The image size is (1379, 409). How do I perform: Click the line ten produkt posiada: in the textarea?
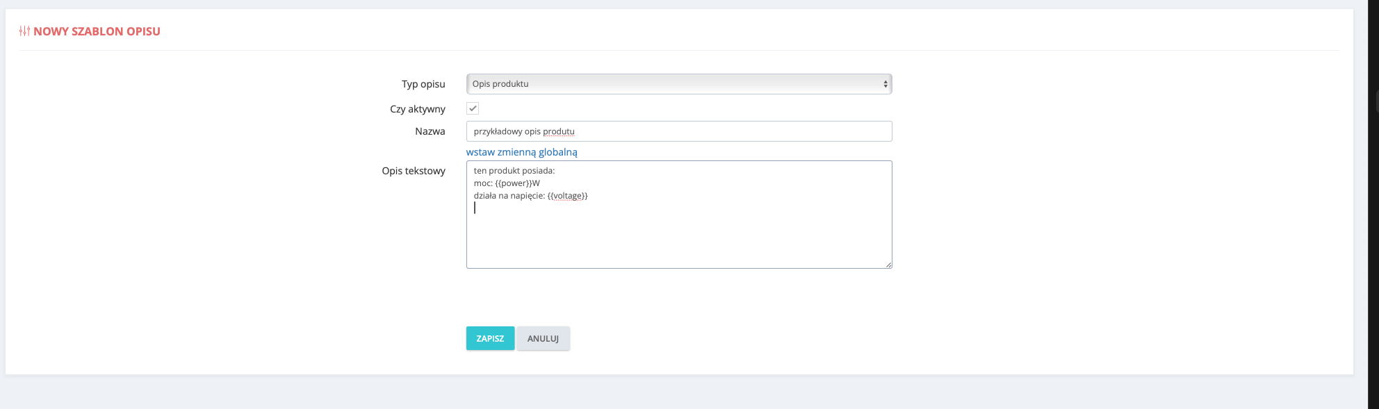(514, 171)
